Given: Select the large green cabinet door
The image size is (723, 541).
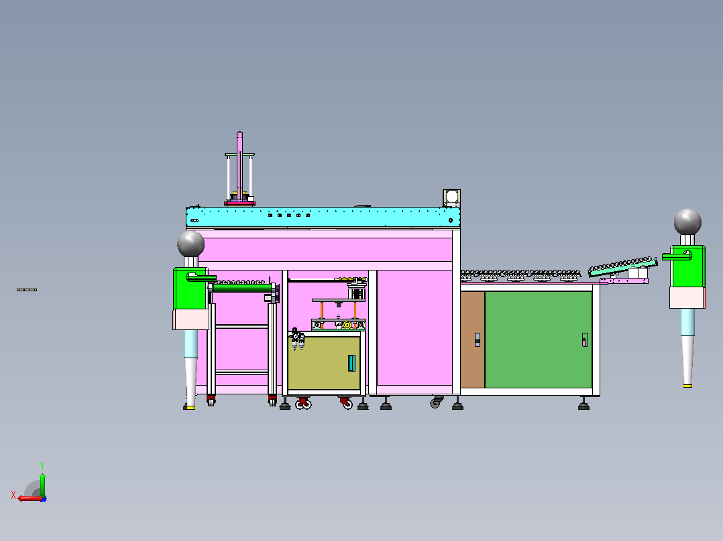Looking at the screenshot, I should tap(539, 339).
